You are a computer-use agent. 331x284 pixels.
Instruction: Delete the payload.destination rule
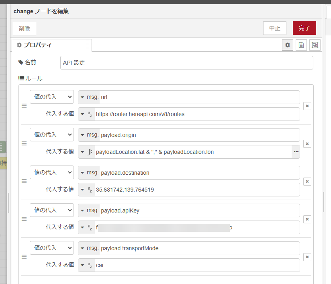point(307,182)
